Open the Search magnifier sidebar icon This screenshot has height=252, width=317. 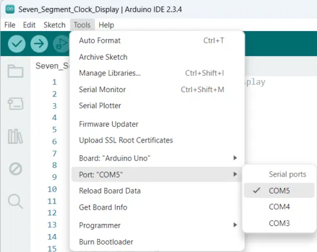[16, 201]
